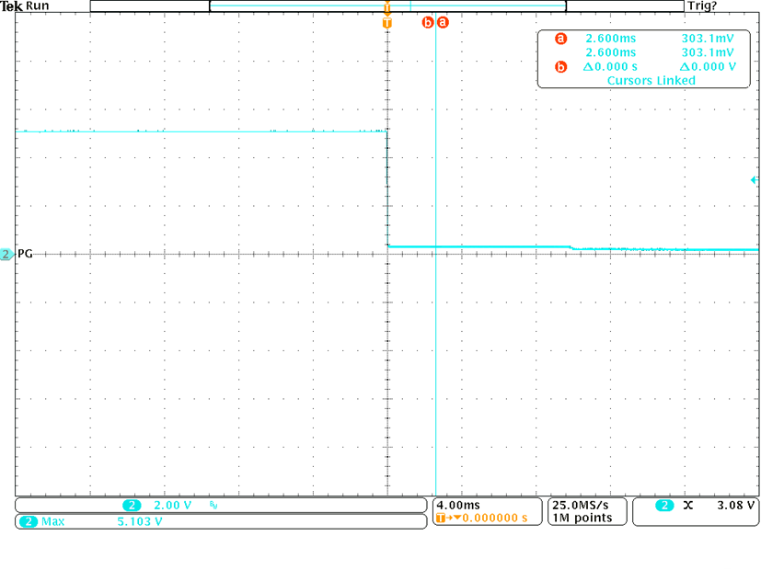Click the Run acquisition status
This screenshot has width=761, height=570.
(40, 6)
